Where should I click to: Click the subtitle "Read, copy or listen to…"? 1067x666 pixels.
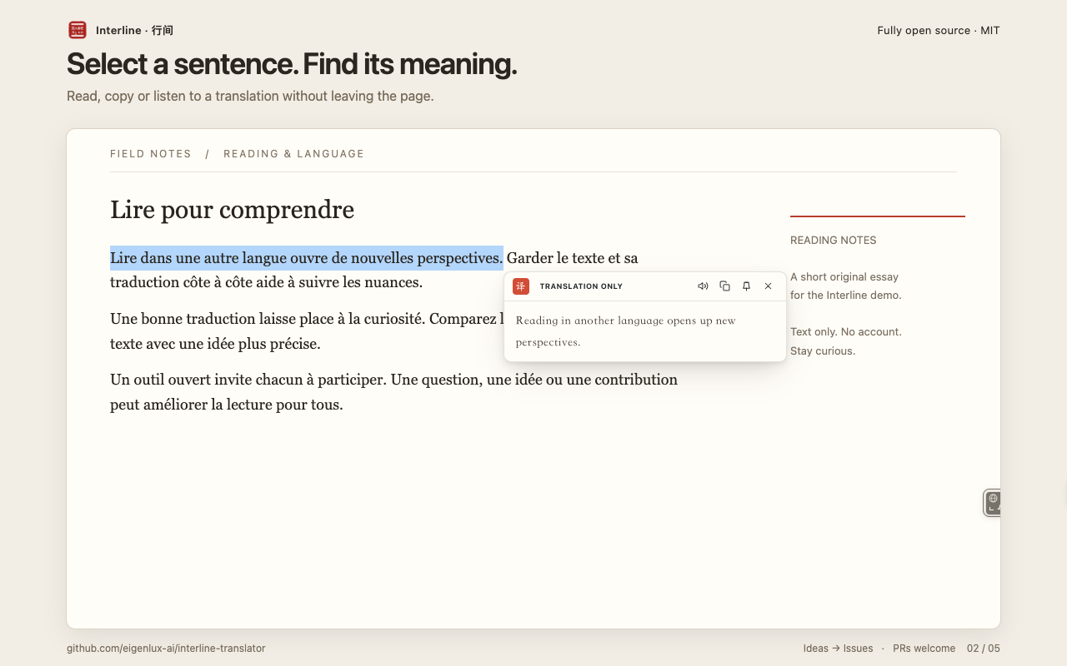250,97
